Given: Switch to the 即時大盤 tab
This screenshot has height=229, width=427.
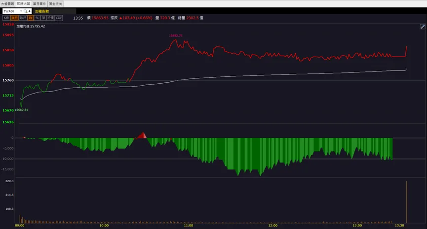Looking at the screenshot, I should click(x=23, y=4).
